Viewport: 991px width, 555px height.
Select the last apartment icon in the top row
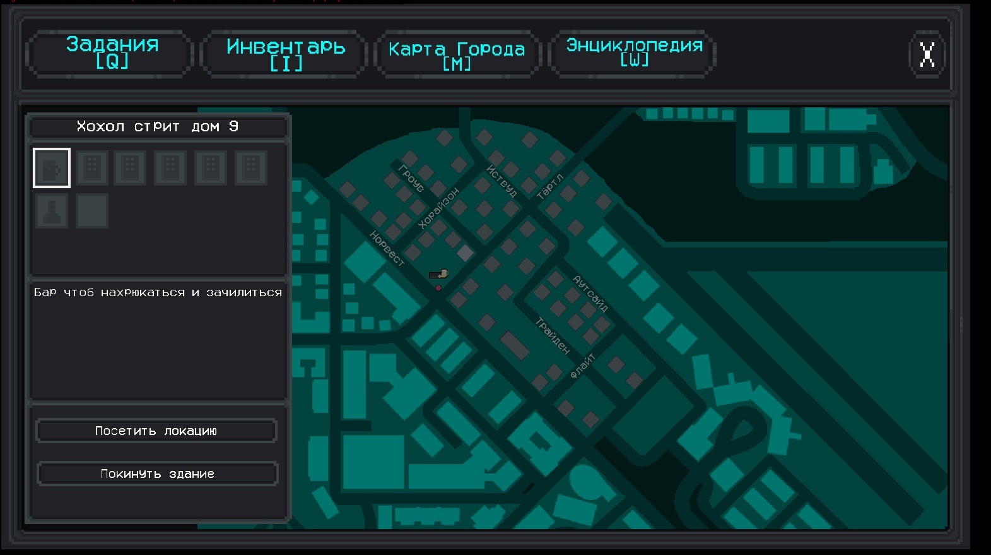coord(251,168)
